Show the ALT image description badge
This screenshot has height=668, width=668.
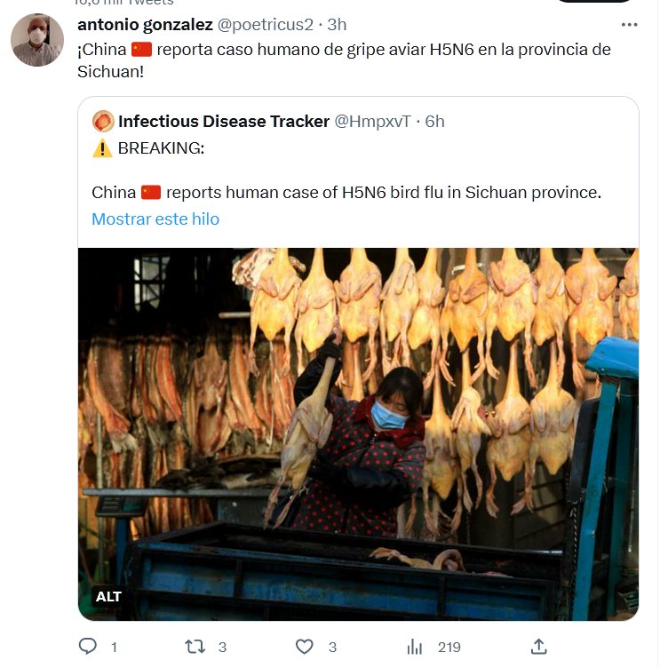point(108,596)
